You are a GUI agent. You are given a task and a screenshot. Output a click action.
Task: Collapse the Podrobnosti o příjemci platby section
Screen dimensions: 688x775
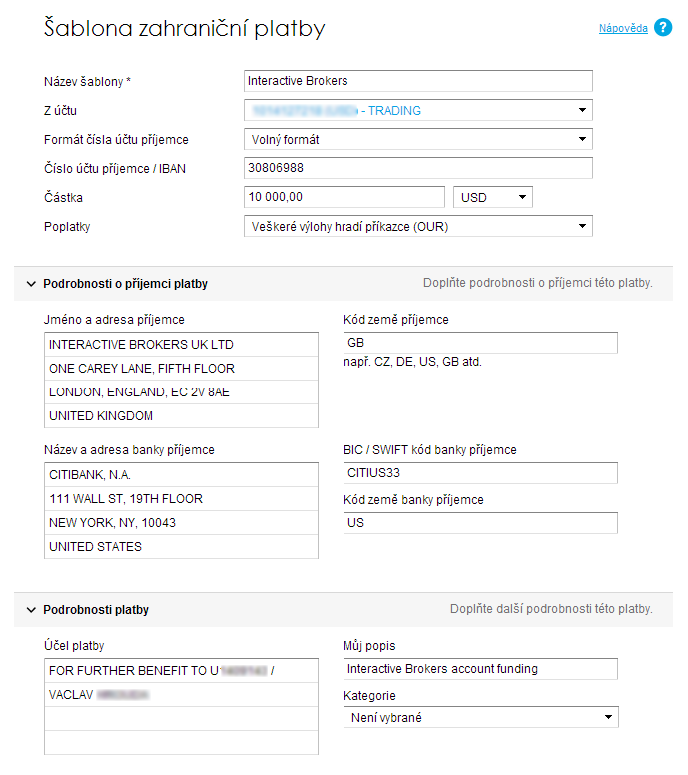(x=31, y=284)
